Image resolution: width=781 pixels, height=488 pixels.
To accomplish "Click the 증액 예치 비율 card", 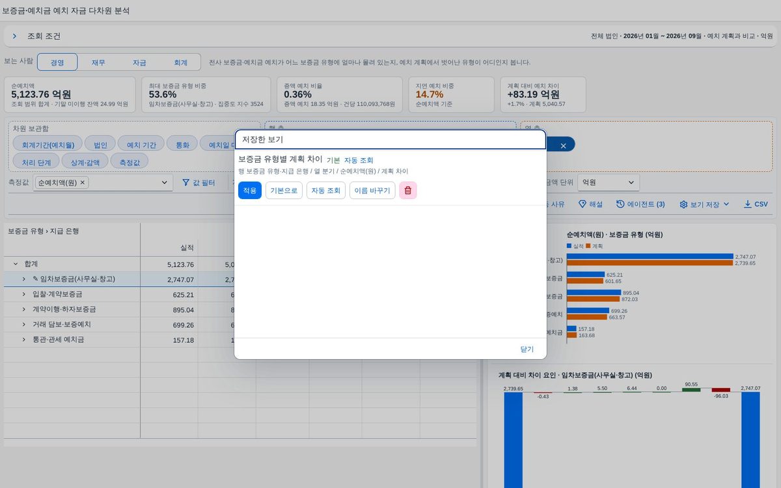I will pos(340,94).
